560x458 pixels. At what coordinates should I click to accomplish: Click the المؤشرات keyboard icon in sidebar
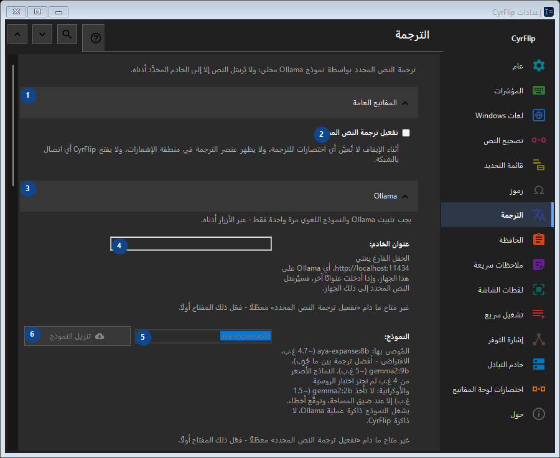click(x=539, y=90)
